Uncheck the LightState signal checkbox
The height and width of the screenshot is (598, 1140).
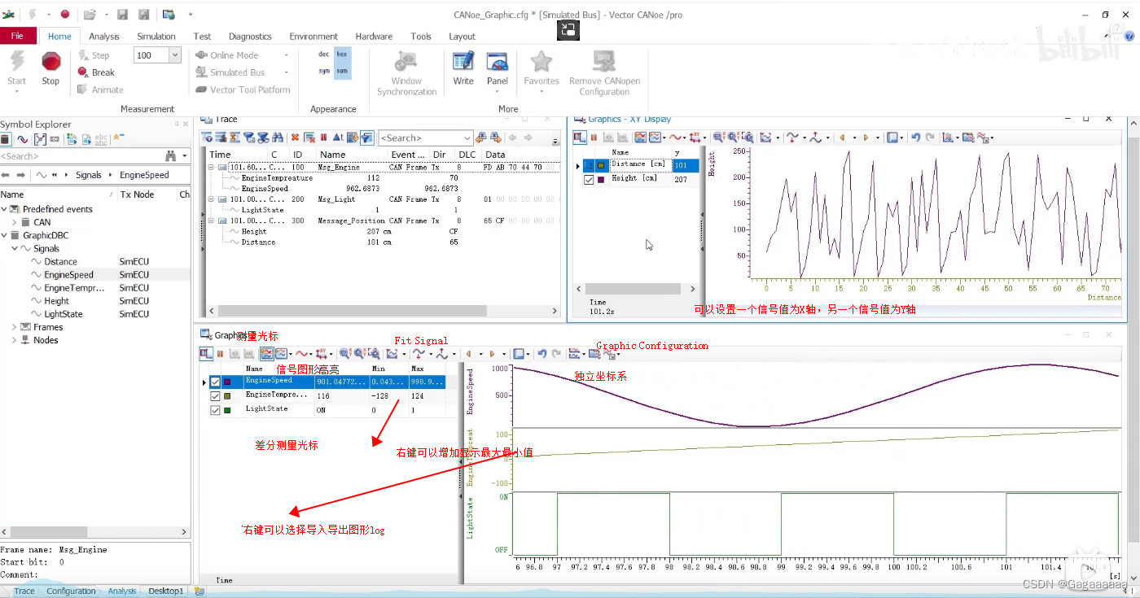click(x=216, y=410)
